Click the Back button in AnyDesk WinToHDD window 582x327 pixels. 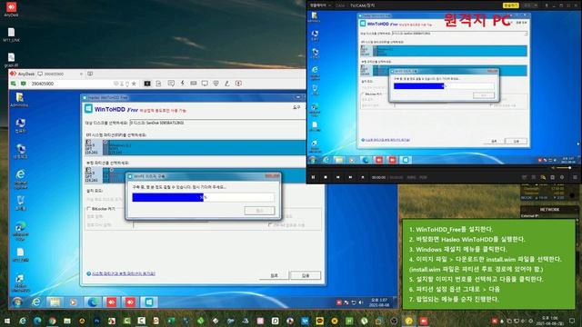274,275
